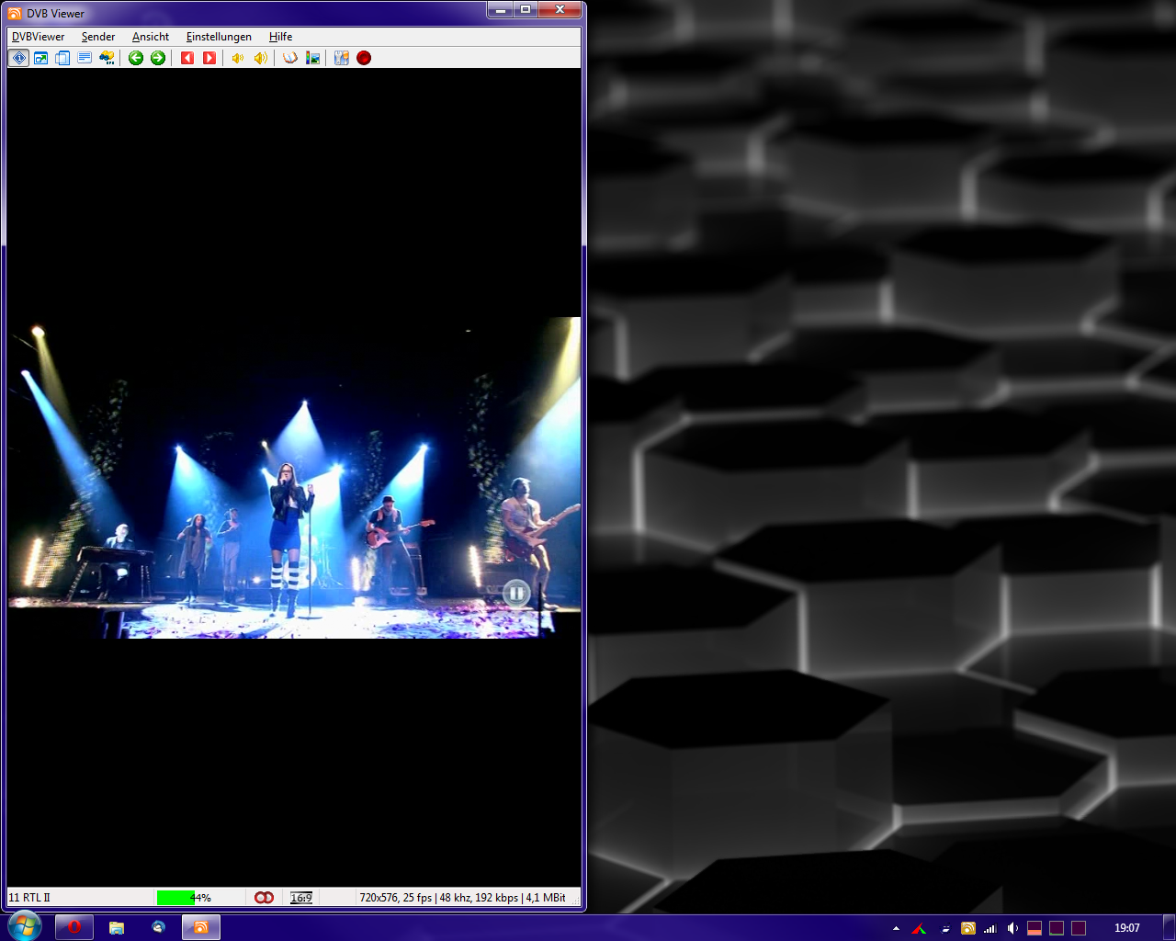1176x941 pixels.
Task: Raise volume with large speaker icon
Action: pos(261,58)
